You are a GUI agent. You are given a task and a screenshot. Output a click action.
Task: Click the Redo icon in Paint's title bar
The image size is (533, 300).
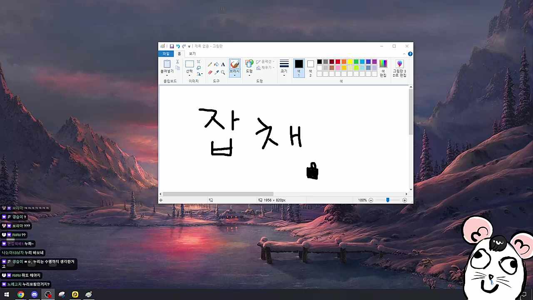coord(184,46)
